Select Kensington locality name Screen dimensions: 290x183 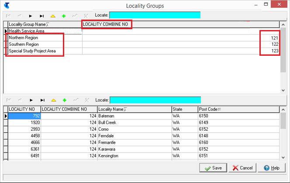point(135,156)
